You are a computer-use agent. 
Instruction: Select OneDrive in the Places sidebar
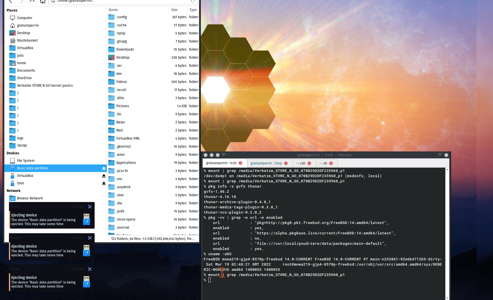click(x=24, y=78)
